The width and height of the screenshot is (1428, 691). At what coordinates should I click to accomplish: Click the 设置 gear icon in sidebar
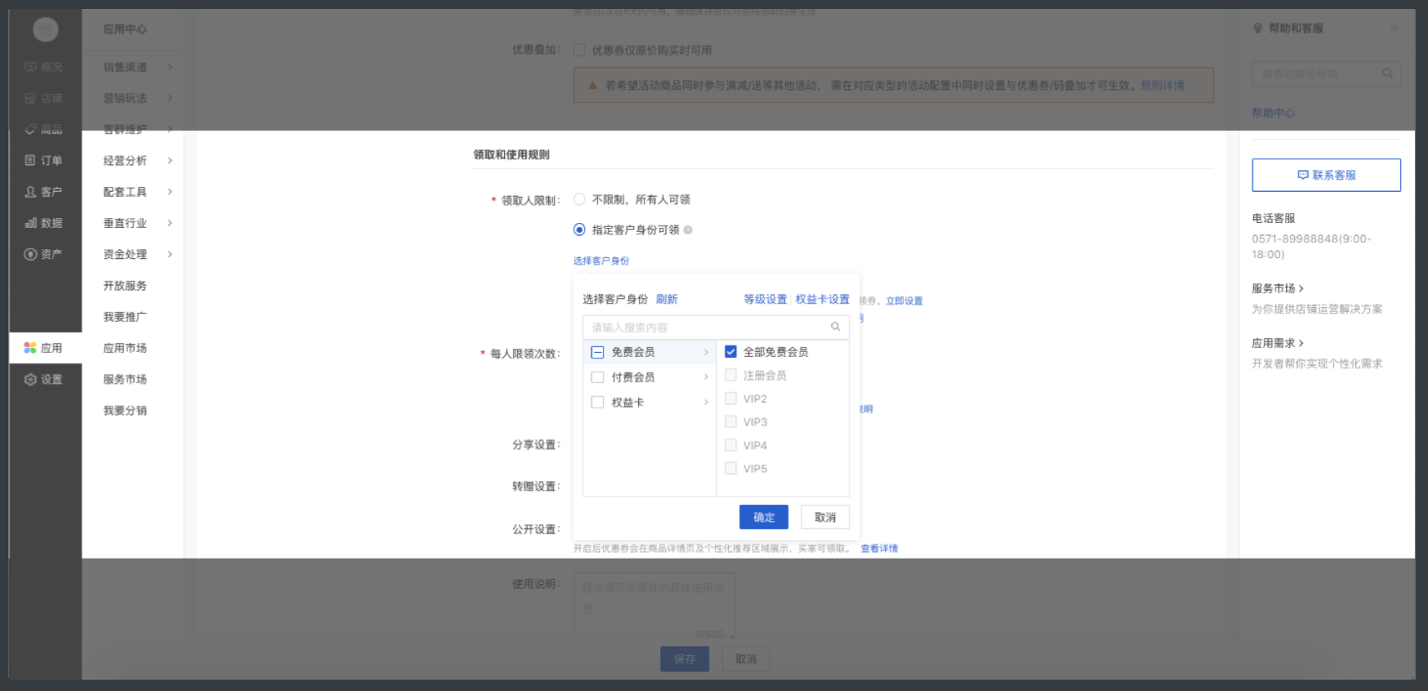pyautogui.click(x=30, y=380)
